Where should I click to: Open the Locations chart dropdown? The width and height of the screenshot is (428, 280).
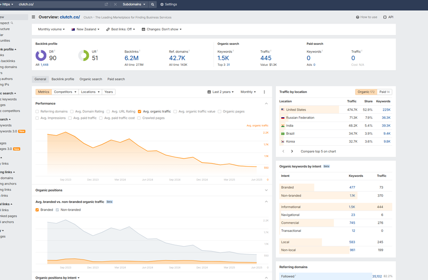coord(90,92)
